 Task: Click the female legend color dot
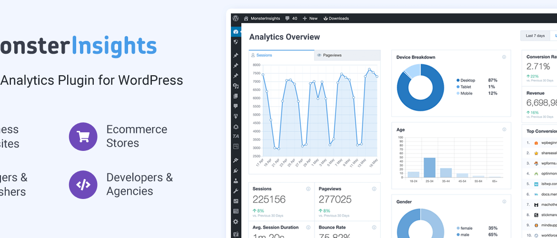click(458, 228)
